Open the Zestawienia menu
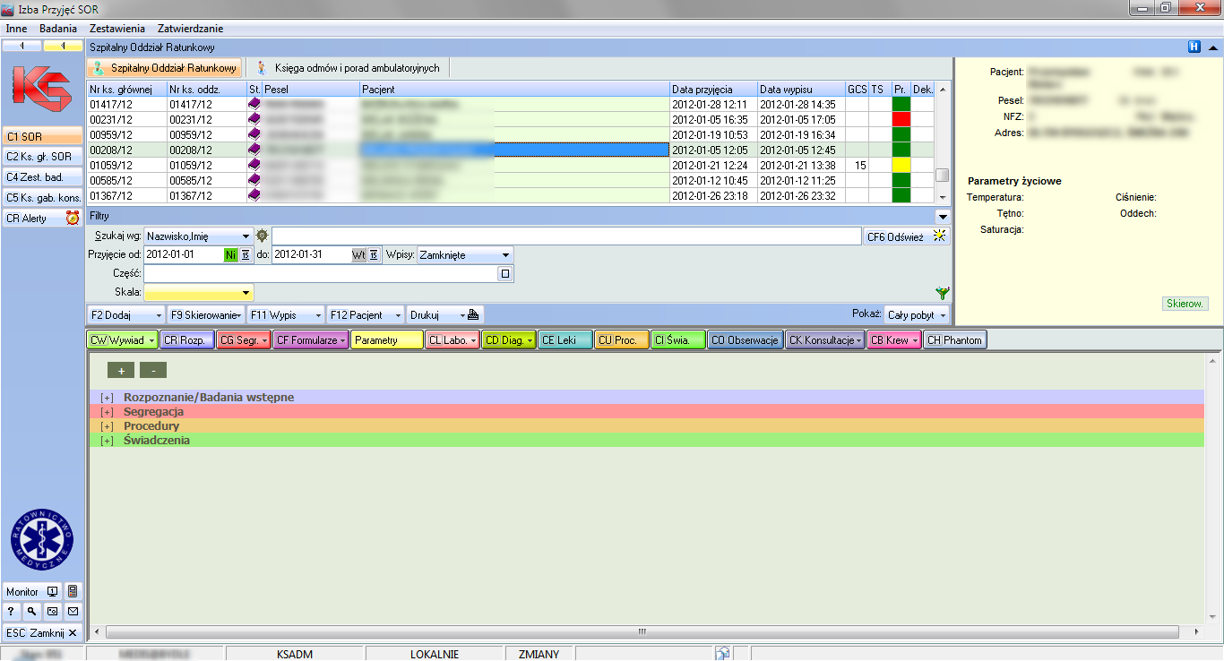 [116, 29]
